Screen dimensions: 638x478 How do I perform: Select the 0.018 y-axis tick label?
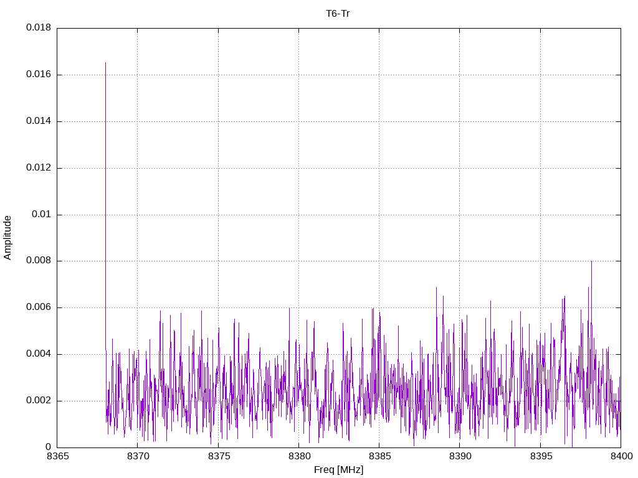tap(38, 28)
